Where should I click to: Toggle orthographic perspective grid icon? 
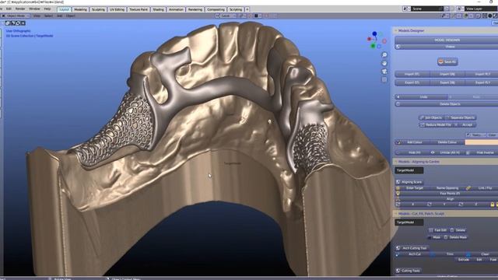click(x=384, y=79)
